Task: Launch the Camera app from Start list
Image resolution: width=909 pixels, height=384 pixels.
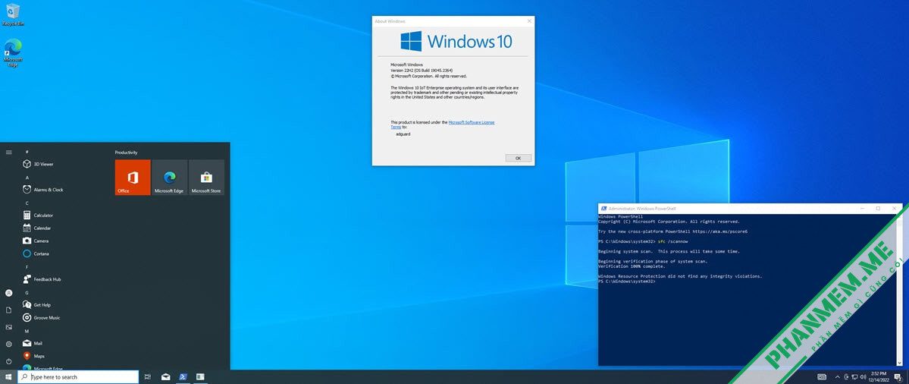Action: click(x=36, y=241)
